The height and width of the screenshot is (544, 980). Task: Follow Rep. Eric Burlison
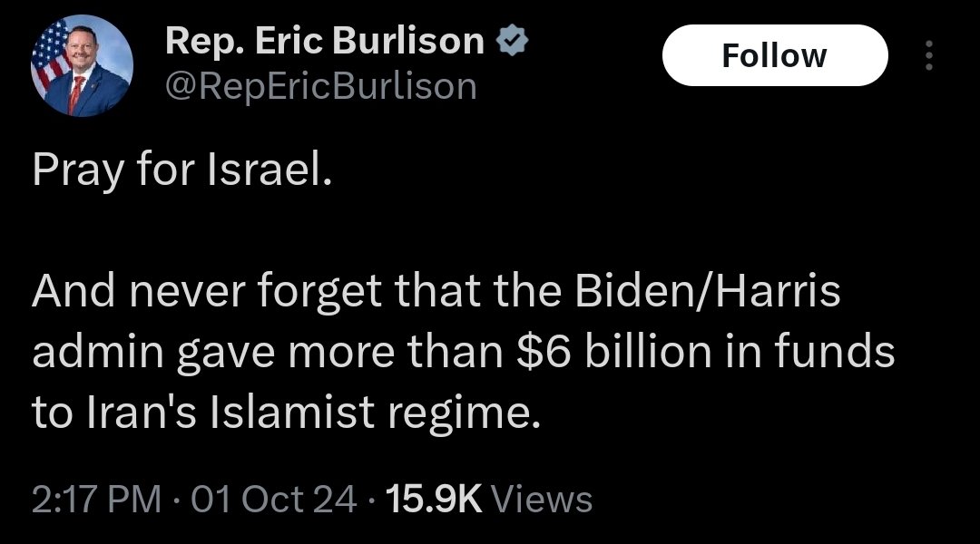(x=774, y=56)
